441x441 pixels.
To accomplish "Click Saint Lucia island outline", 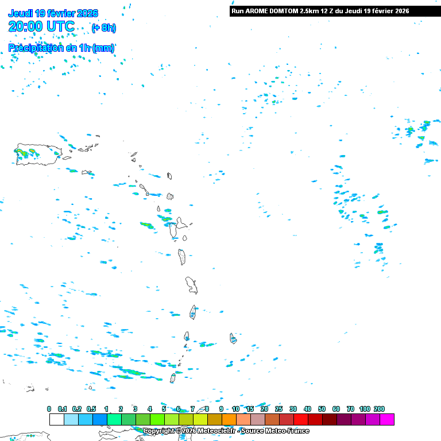I will pos(193,312).
